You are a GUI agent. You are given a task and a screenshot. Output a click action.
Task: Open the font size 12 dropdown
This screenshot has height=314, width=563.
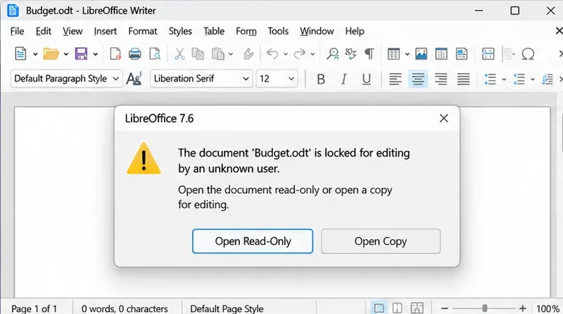[x=291, y=79]
